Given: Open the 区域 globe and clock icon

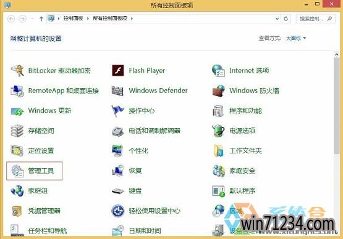Looking at the screenshot, I should pos(218,211).
